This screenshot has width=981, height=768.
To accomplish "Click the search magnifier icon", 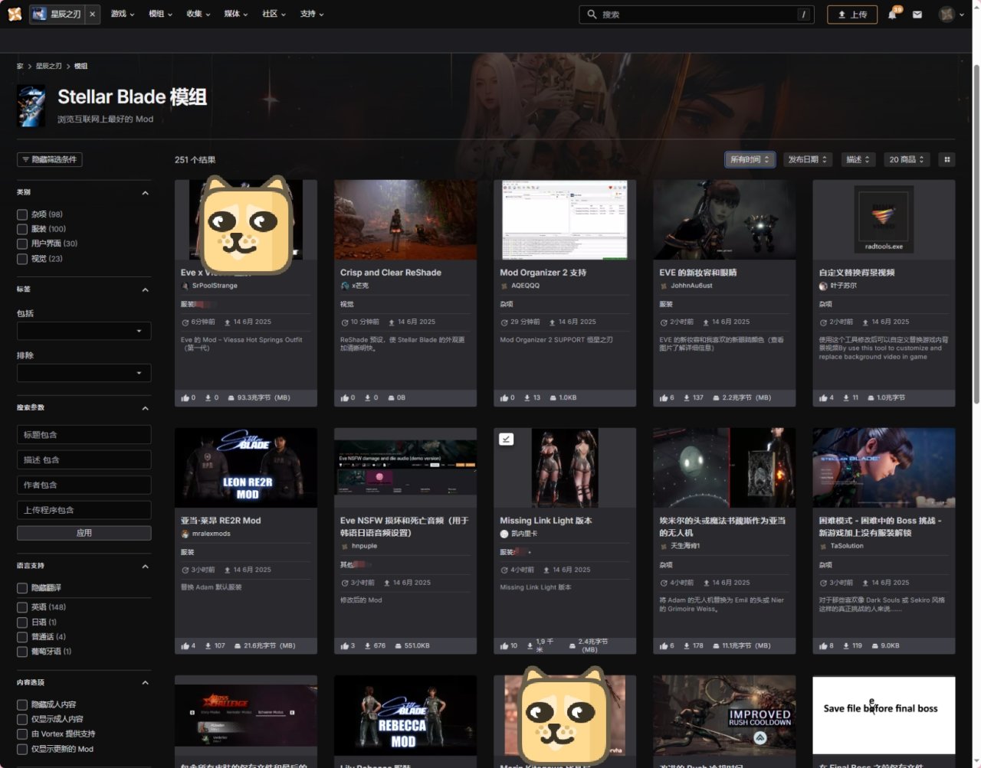I will [592, 15].
